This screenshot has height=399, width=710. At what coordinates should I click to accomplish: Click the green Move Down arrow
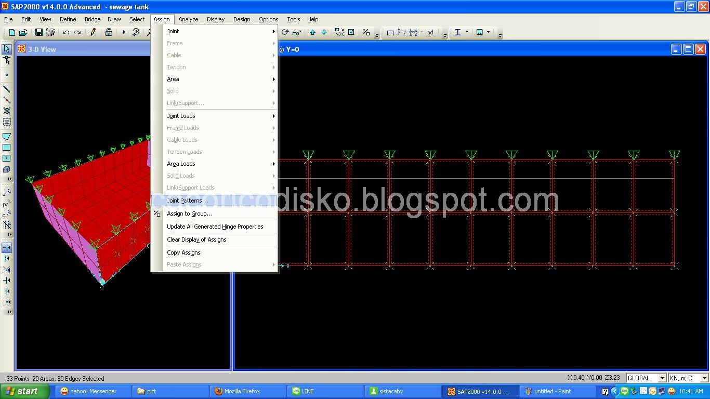pos(324,32)
